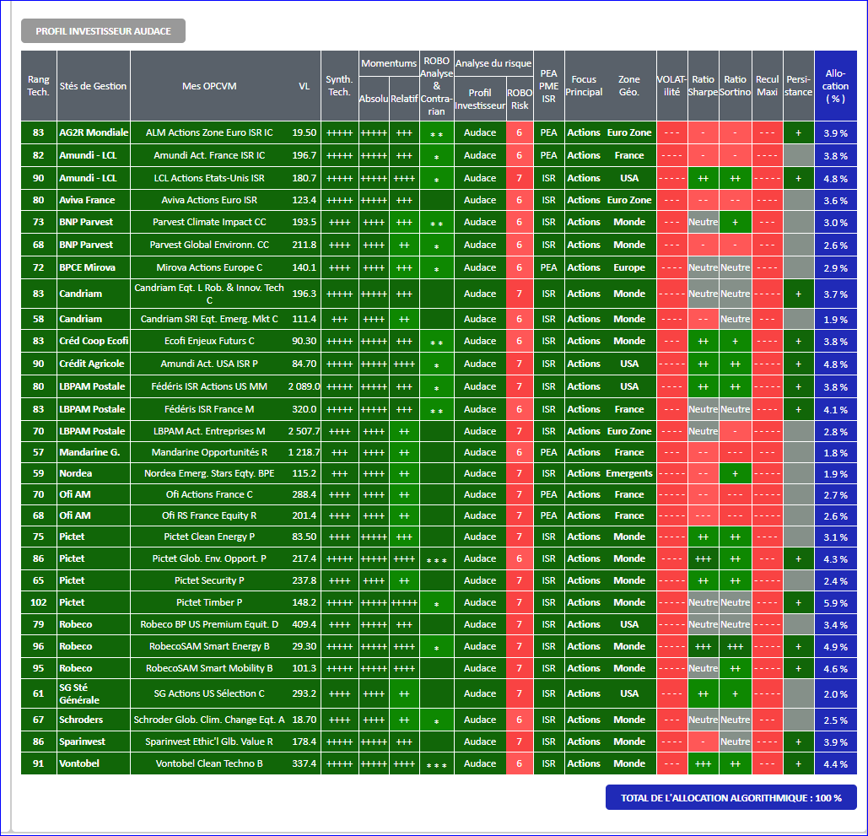The width and height of the screenshot is (868, 836).
Task: Select Amundi Act. USA ISR P fund
Action: point(209,364)
